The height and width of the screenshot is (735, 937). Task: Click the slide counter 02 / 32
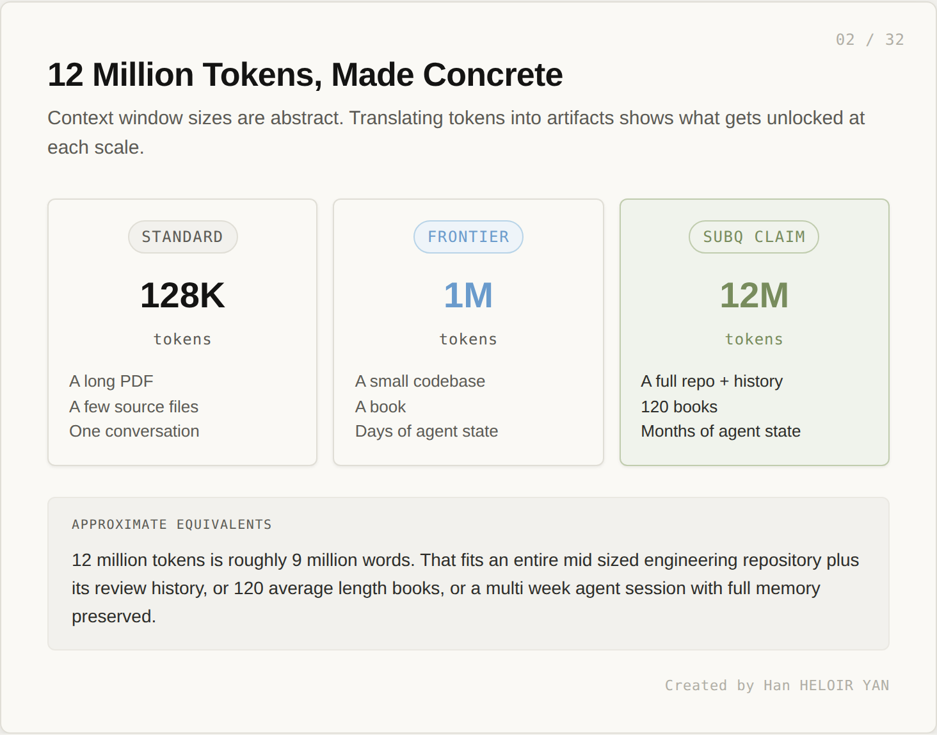pos(870,40)
